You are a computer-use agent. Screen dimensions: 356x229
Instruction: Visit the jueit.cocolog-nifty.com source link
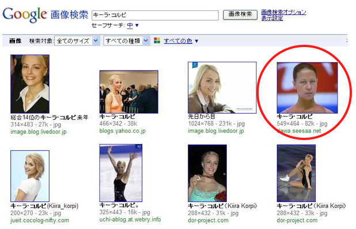coord(40,220)
